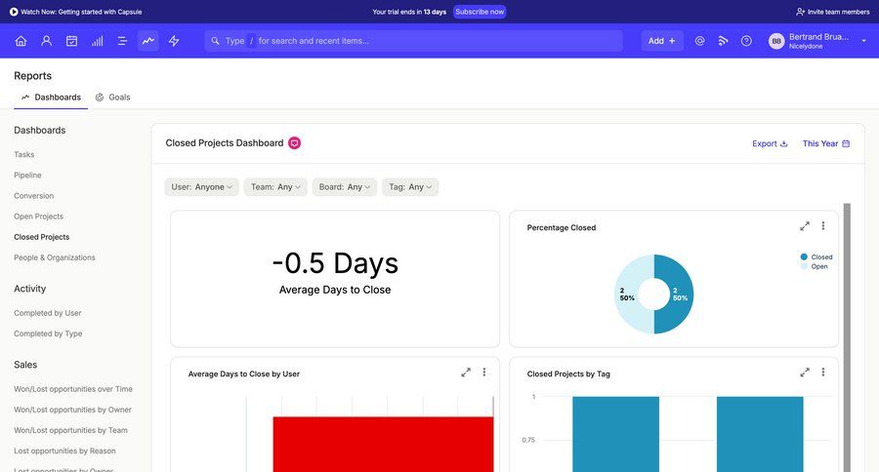Go to the Home dashboard icon
Viewport: 879px width, 472px height.
click(21, 41)
